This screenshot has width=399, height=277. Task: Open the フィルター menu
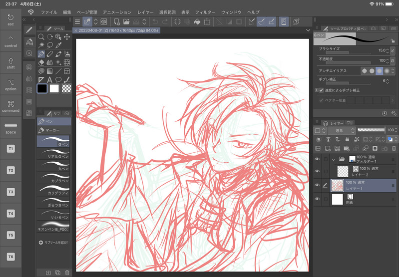click(205, 12)
